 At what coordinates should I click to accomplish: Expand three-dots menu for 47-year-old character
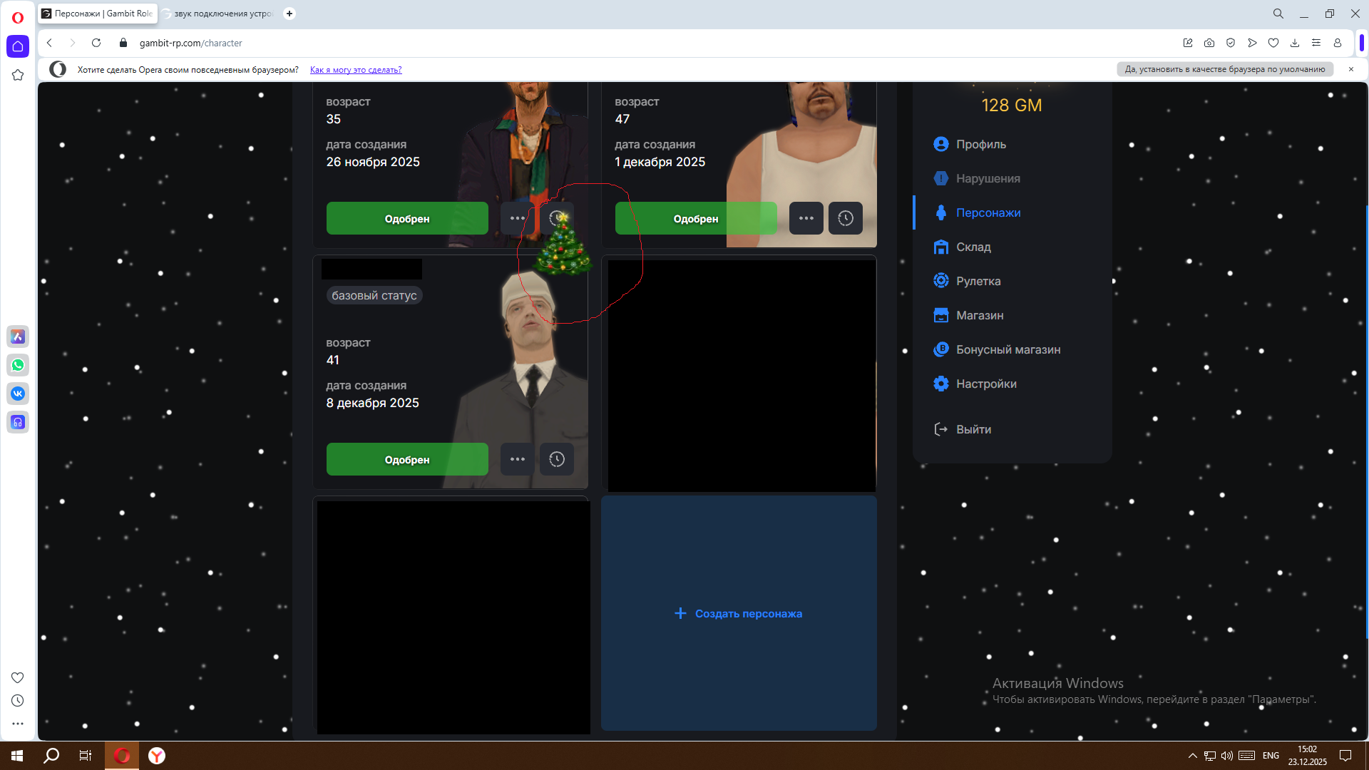[x=806, y=218]
